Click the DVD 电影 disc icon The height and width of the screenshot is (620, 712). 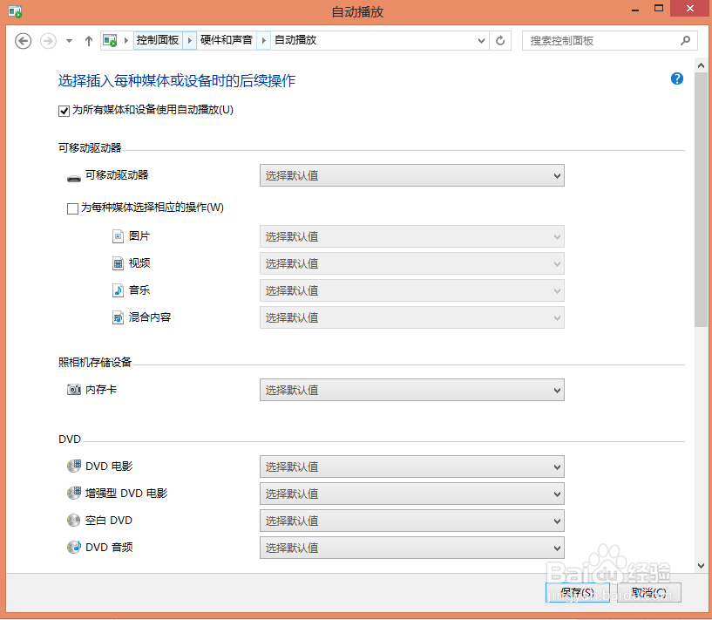(74, 466)
